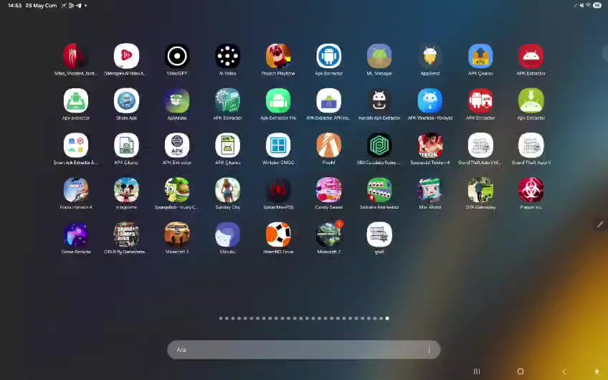The image size is (608, 380).
Task: Launch Plague Inc. game
Action: 531,191
